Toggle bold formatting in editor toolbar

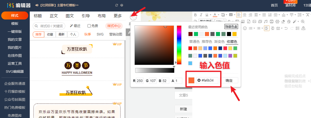pyautogui.click(x=195, y=15)
